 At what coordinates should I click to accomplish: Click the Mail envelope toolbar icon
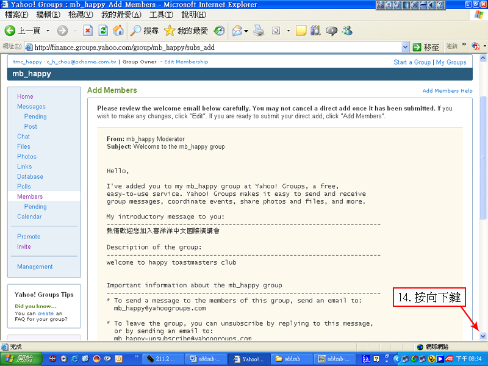coord(237,30)
